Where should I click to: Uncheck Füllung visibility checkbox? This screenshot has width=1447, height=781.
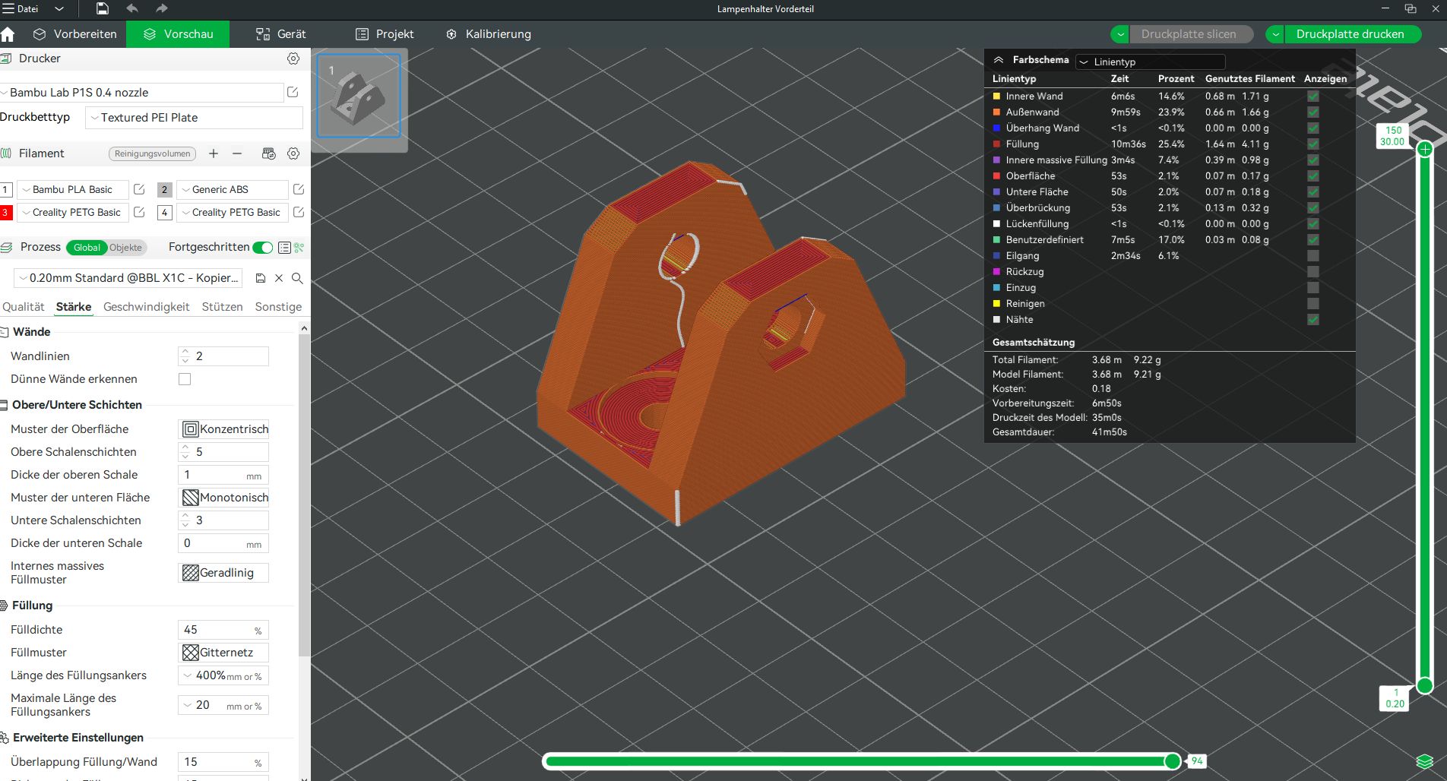click(x=1312, y=144)
